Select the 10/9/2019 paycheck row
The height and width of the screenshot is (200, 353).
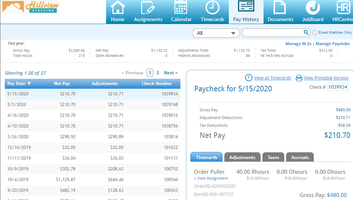coord(92,169)
